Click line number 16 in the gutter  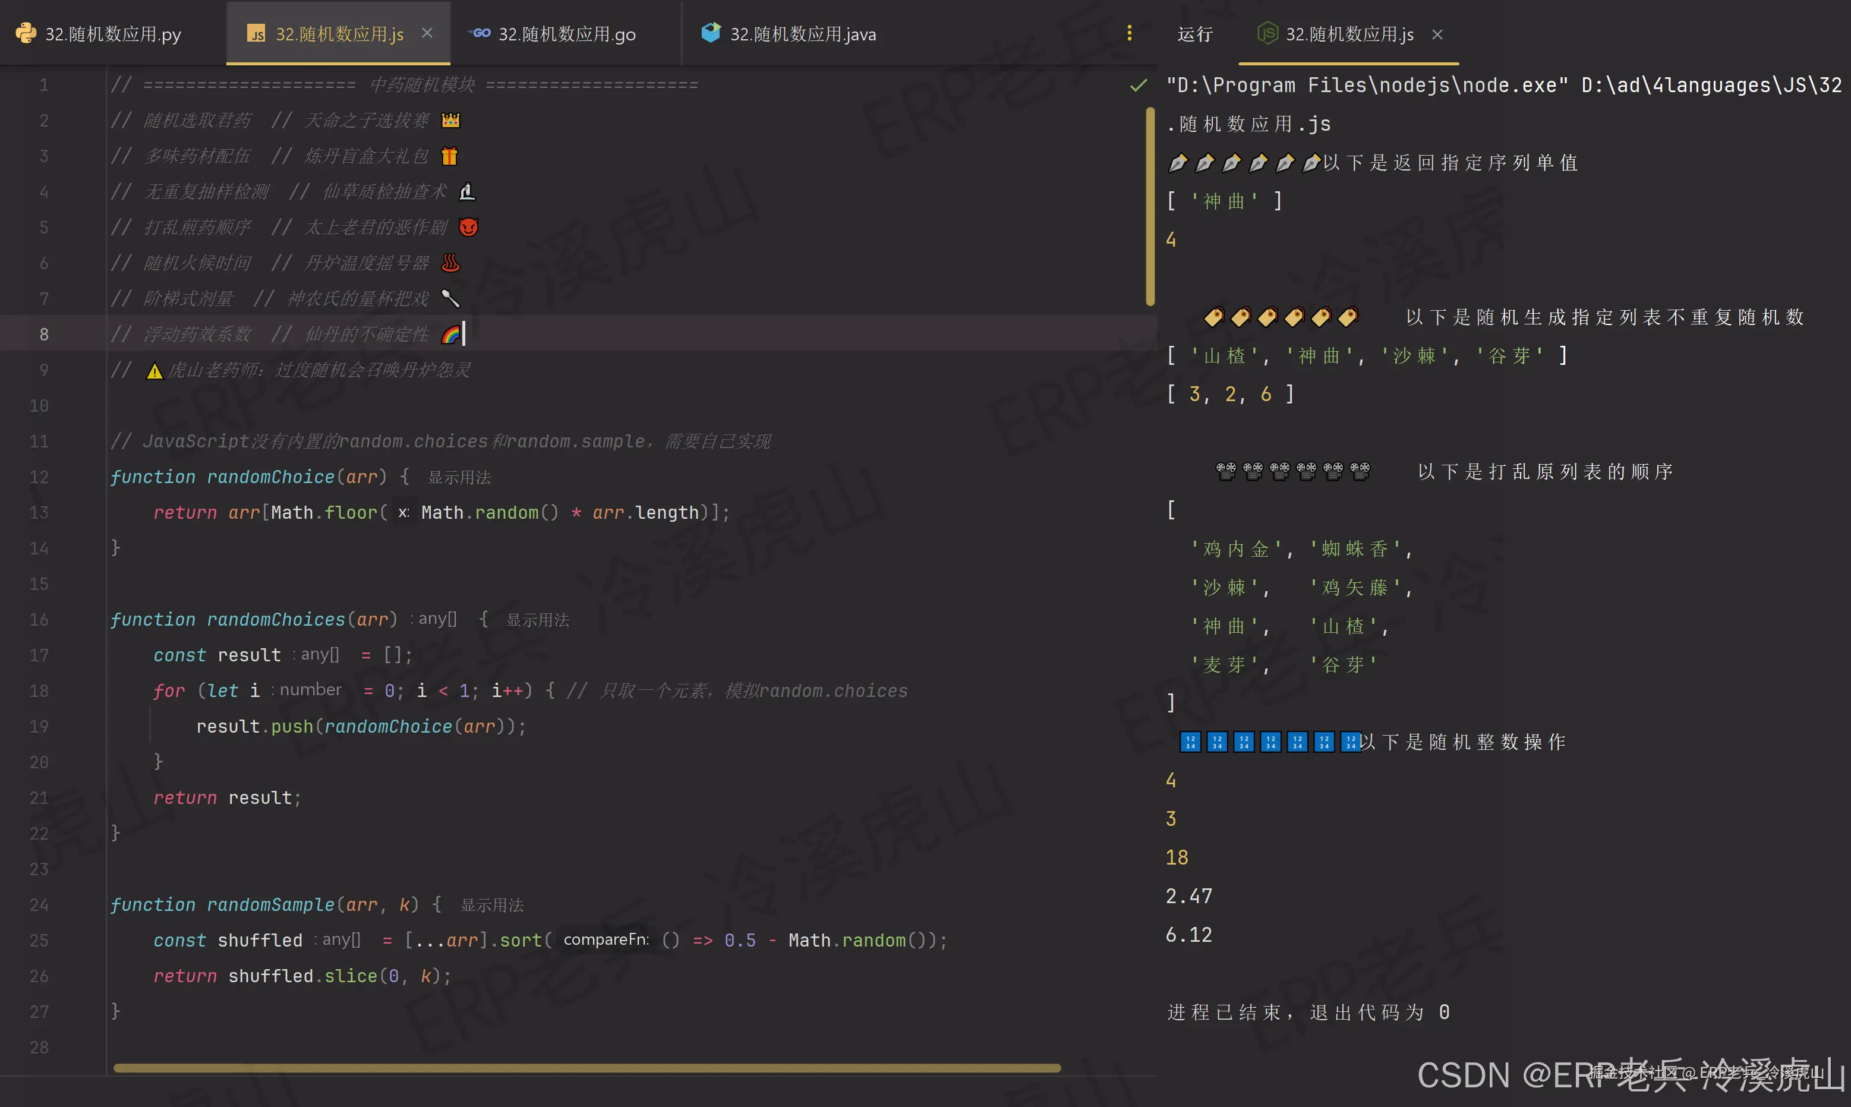[39, 620]
